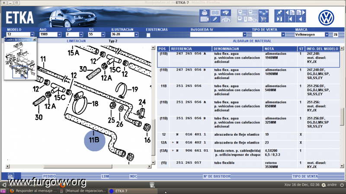Screen dimensions: 346x194
Task: Select row N 016 401 1
Action: [248, 134]
